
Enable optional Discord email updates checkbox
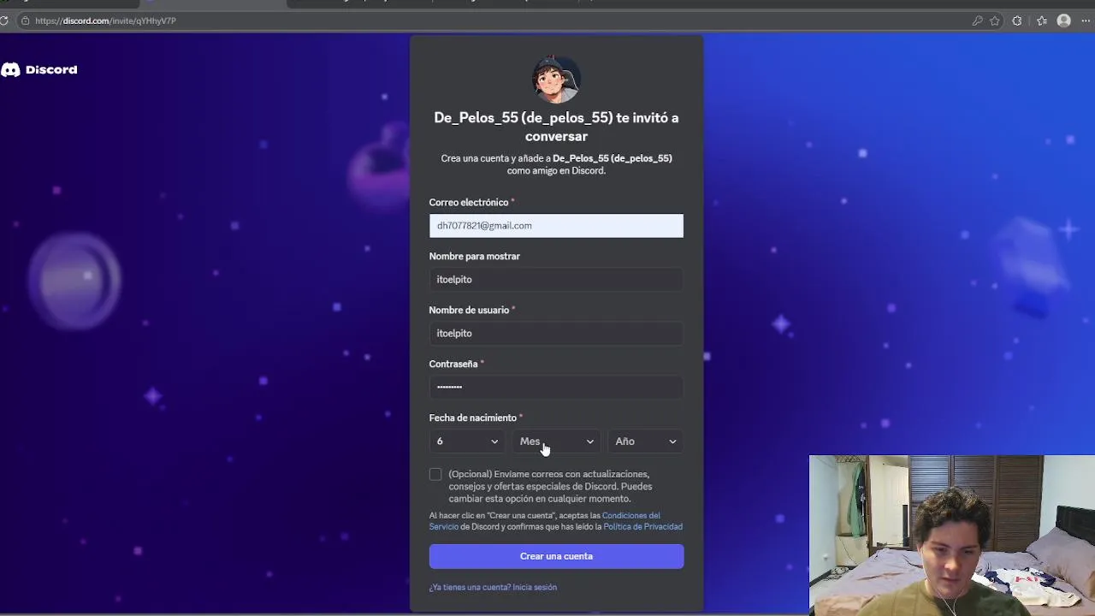click(x=435, y=474)
